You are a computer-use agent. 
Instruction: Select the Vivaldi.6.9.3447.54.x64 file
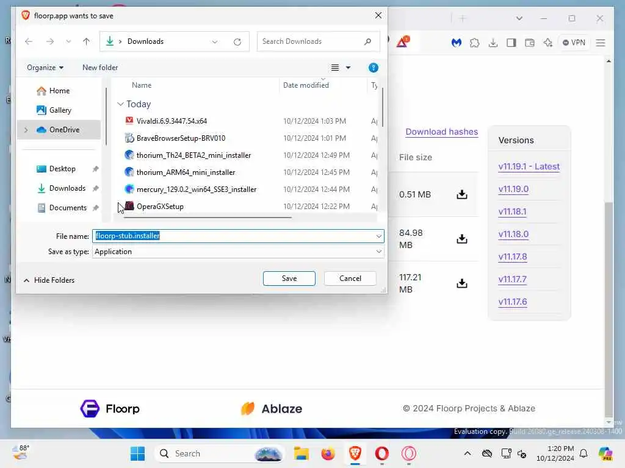[x=172, y=121]
